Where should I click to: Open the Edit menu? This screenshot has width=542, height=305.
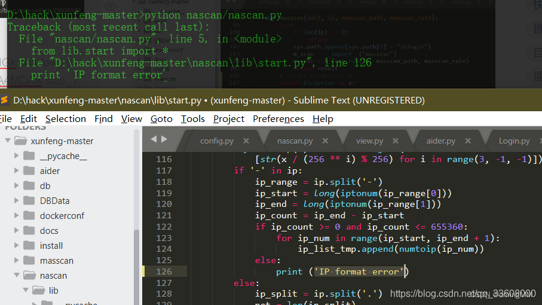point(28,118)
